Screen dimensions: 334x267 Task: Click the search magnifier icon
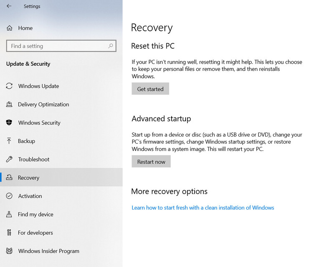[110, 46]
